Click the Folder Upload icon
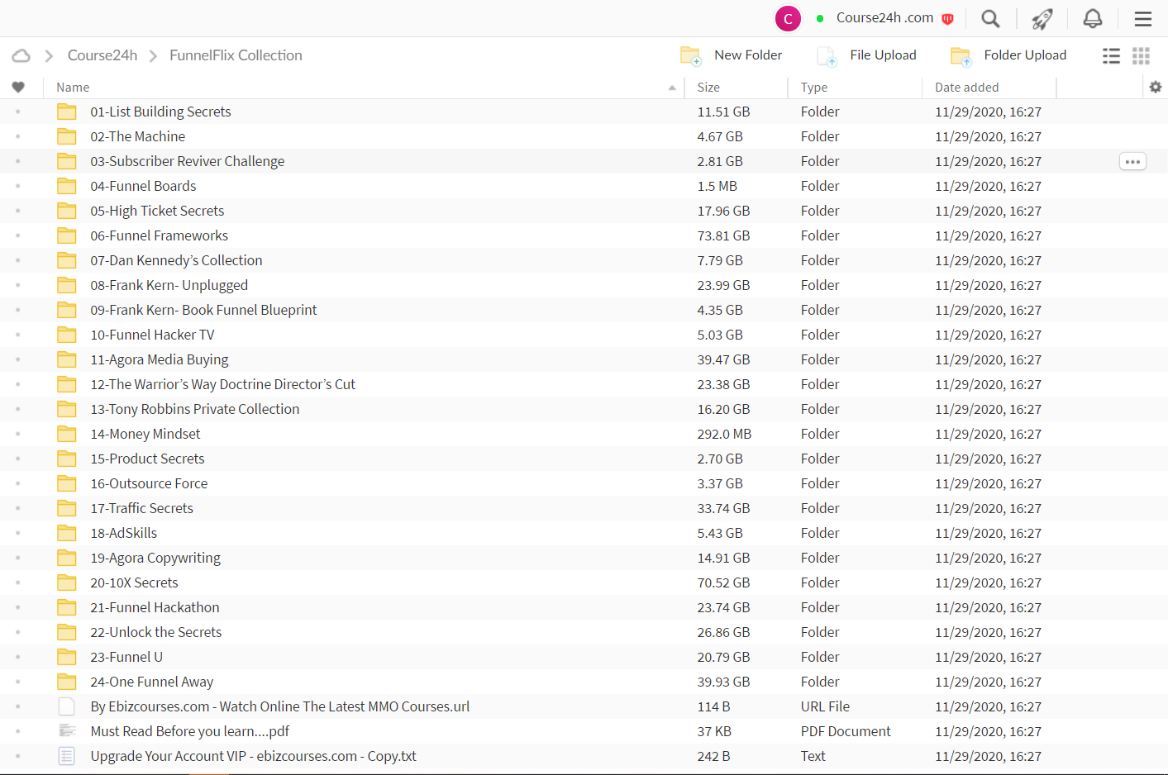Screen dimensions: 1168x775 tap(961, 55)
